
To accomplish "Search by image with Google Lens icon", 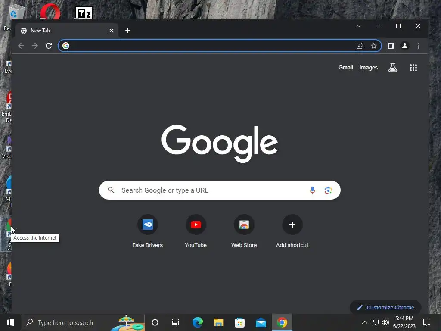I will (328, 190).
